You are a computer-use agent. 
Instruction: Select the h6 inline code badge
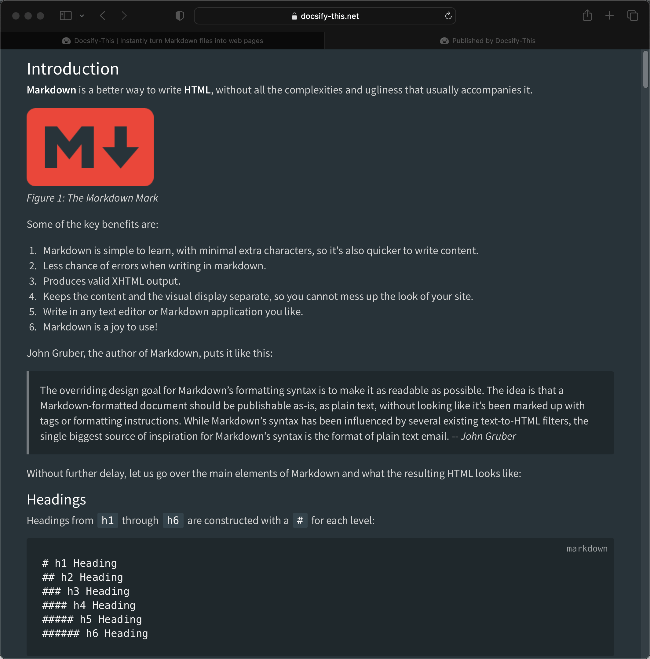[x=173, y=520]
